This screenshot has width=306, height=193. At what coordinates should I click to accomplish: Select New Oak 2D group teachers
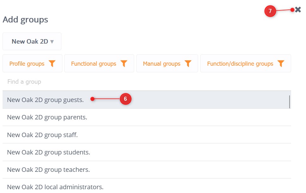pos(48,170)
